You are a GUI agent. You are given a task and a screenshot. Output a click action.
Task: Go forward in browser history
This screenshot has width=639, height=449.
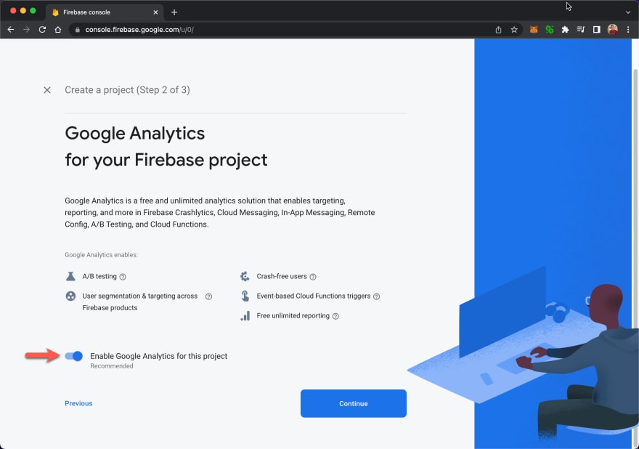[26, 29]
